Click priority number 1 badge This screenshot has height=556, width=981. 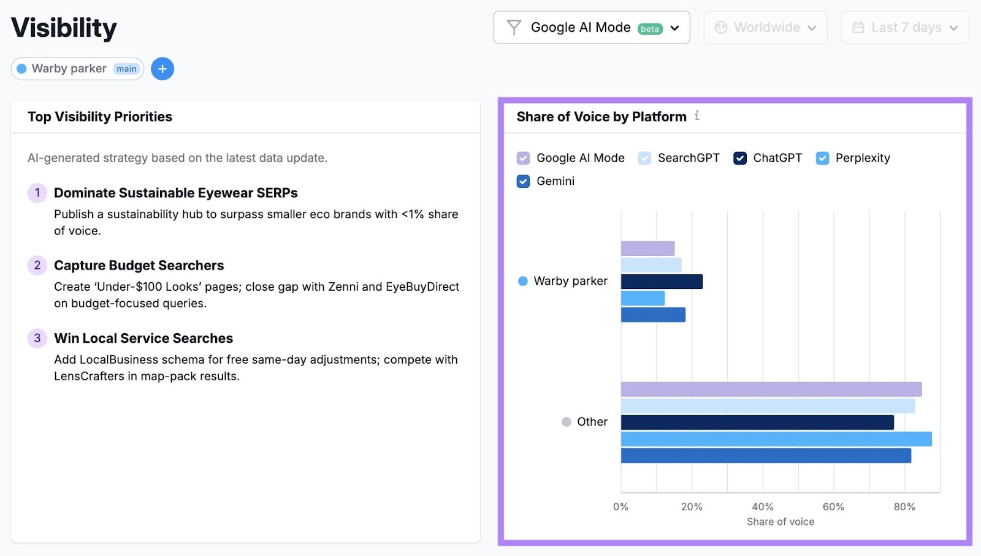pos(37,193)
